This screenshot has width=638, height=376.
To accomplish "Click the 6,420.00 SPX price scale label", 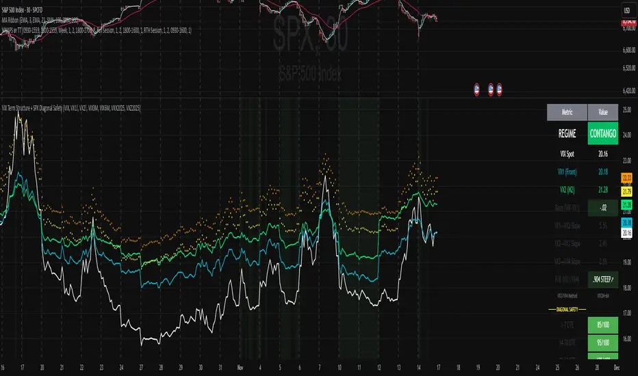I will point(628,91).
